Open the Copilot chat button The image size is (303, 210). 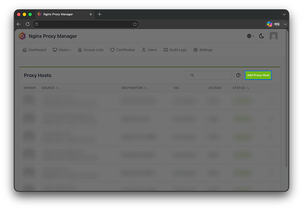(x=273, y=24)
